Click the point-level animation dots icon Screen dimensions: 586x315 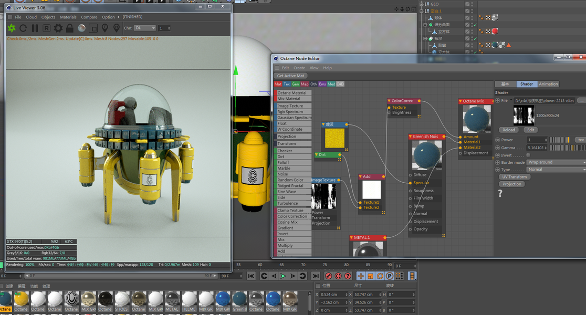click(x=399, y=276)
